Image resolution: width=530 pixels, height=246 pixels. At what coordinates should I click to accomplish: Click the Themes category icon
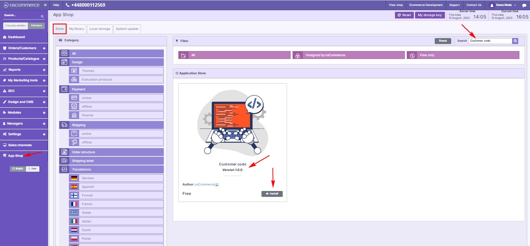click(x=74, y=71)
